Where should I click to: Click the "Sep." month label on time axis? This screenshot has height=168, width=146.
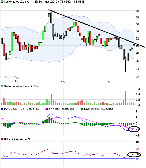tap(109, 81)
